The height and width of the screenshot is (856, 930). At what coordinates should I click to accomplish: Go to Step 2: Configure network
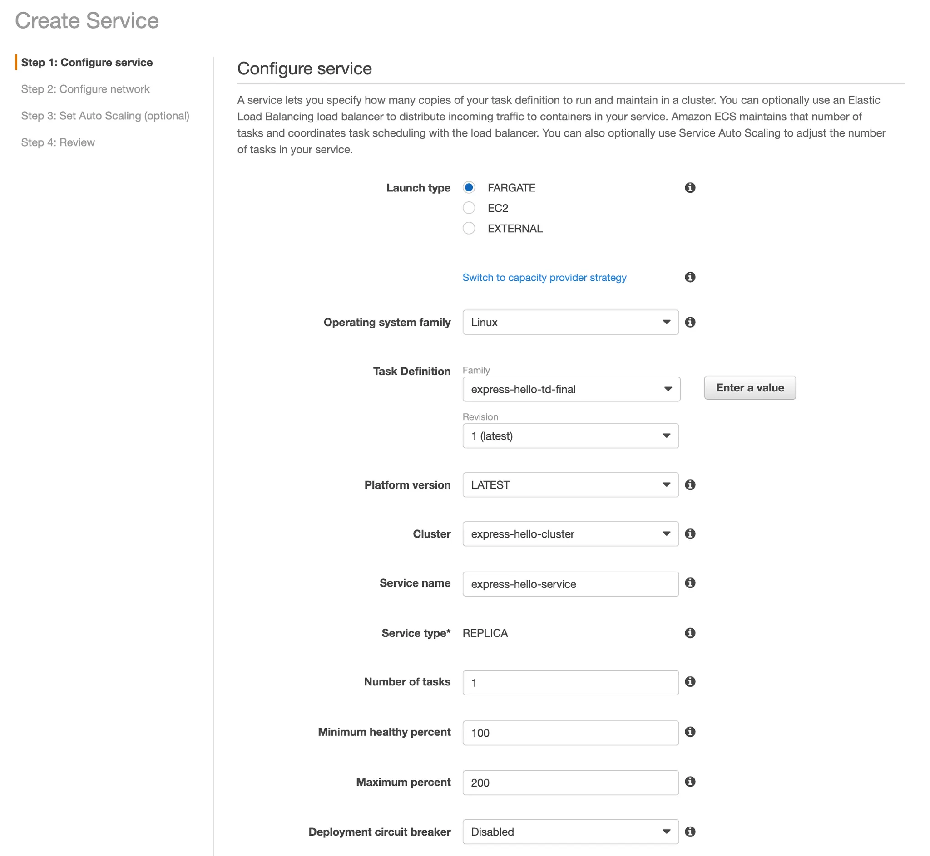pos(85,89)
